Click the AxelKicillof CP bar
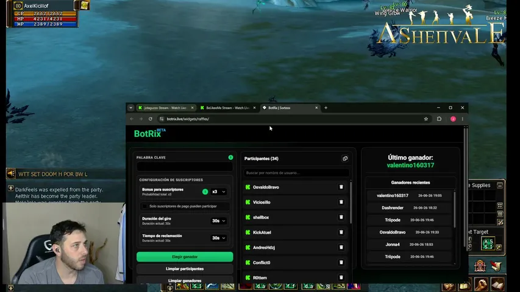 pyautogui.click(x=45, y=13)
